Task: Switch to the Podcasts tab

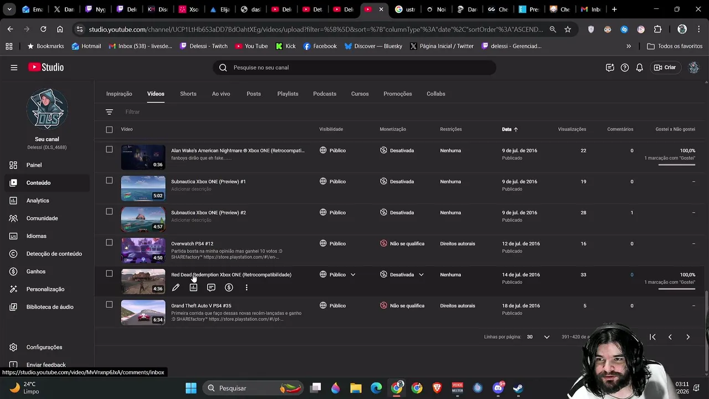Action: click(325, 94)
